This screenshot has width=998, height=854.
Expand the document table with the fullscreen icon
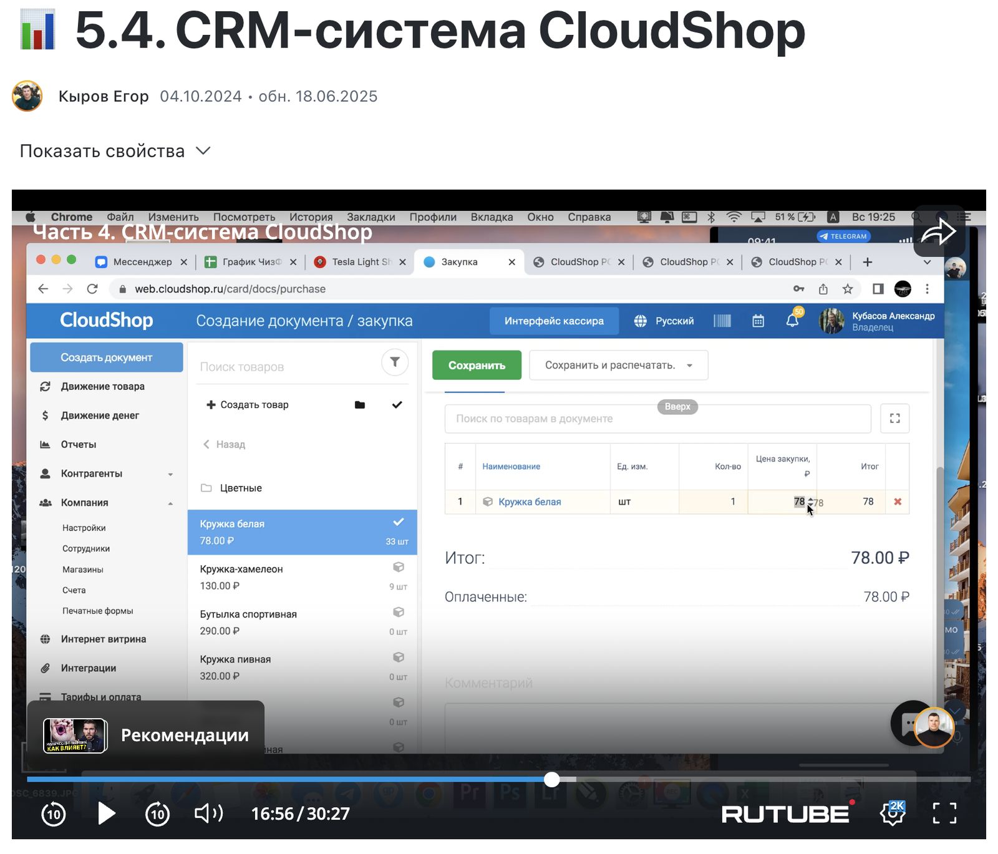895,419
